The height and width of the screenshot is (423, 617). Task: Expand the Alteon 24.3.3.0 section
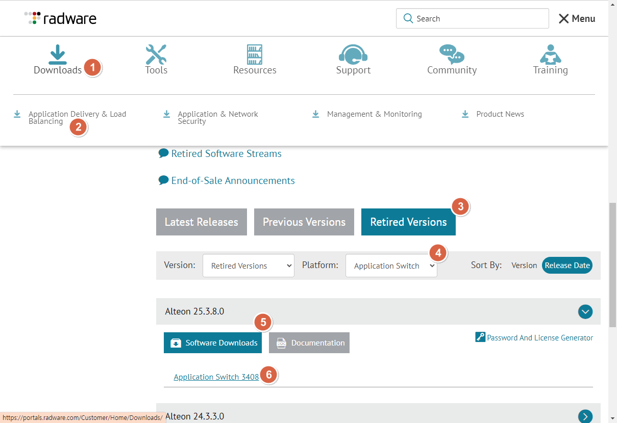585,416
